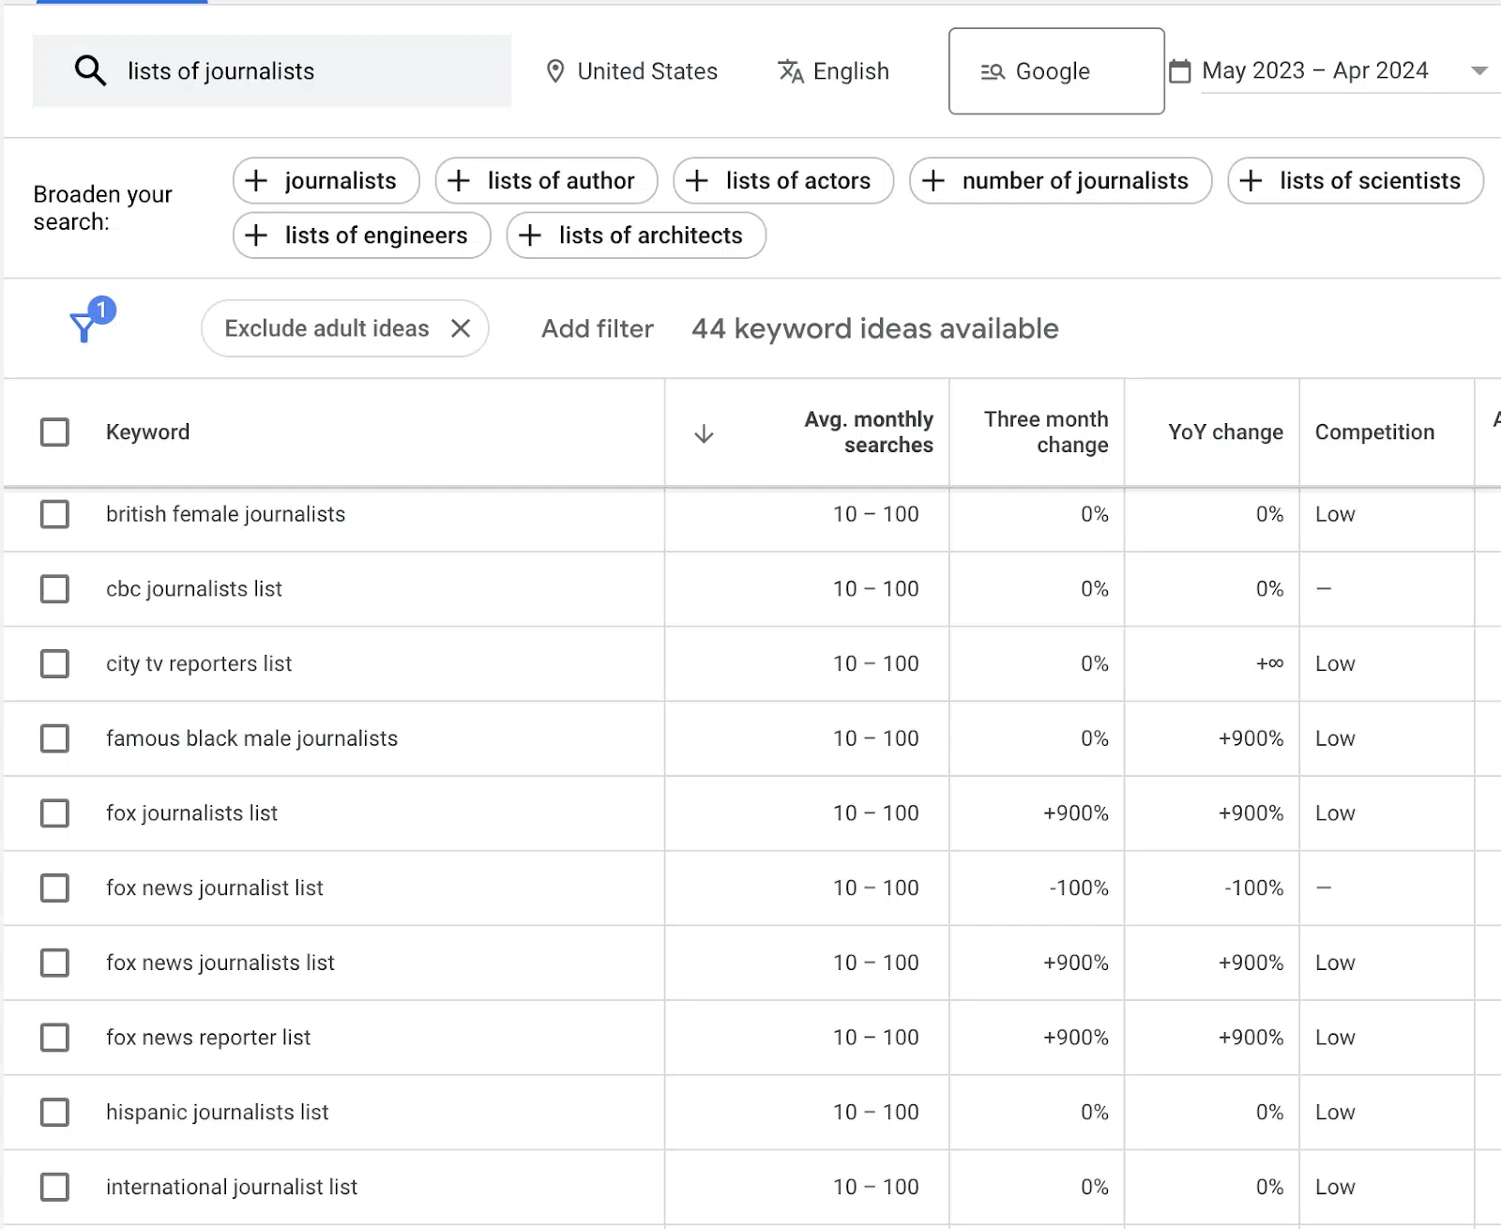Click the language translate icon

(x=791, y=71)
